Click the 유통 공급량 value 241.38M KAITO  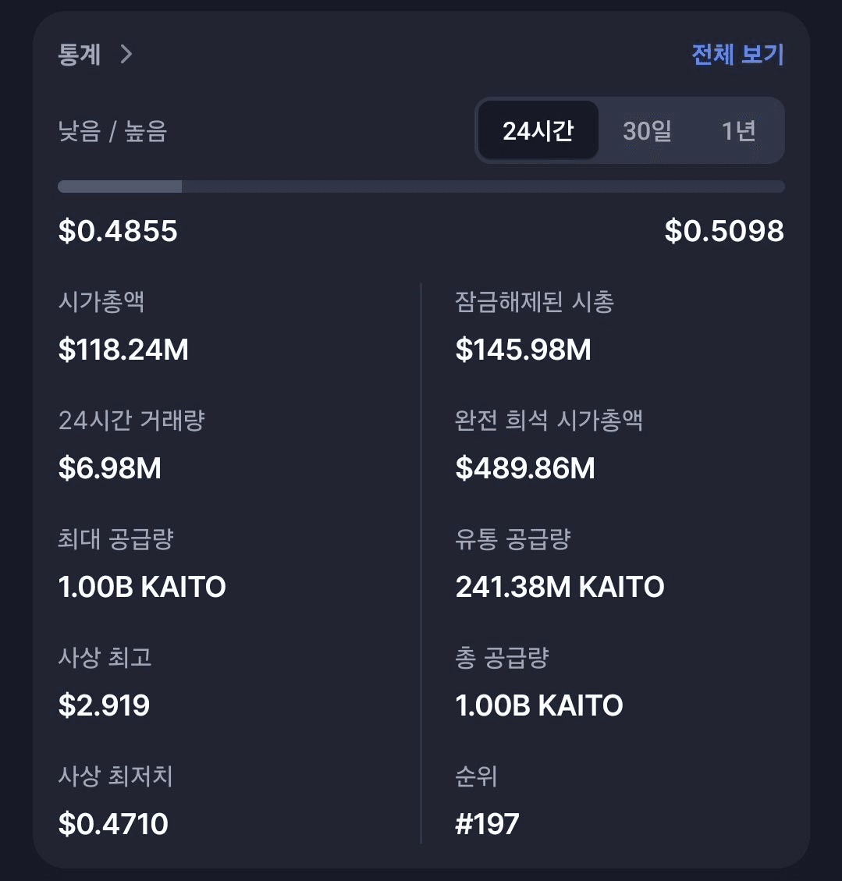point(560,587)
